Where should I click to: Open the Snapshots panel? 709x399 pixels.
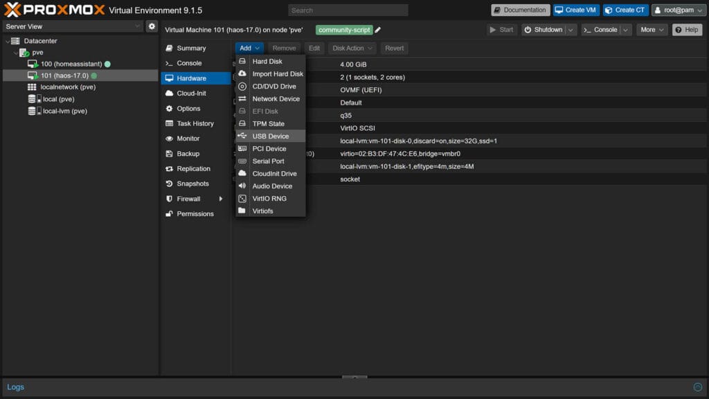[x=191, y=184]
